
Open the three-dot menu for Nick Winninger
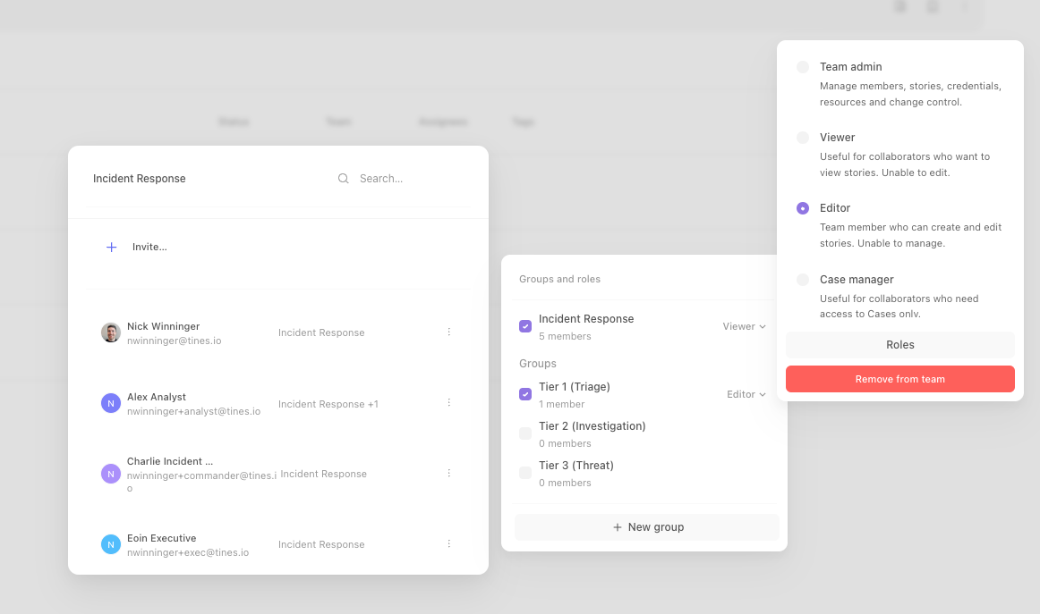[x=449, y=332]
